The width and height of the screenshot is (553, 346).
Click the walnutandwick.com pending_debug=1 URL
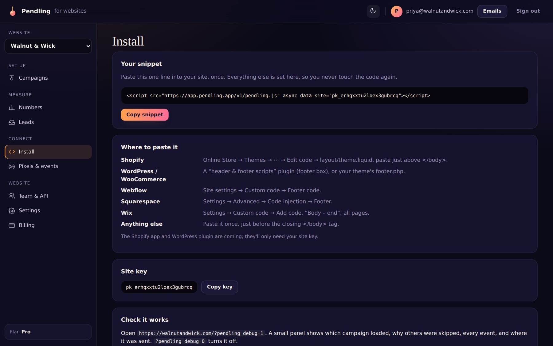(x=201, y=333)
